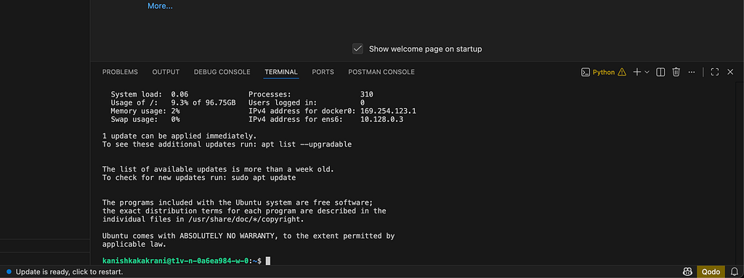The width and height of the screenshot is (744, 278).
Task: Open the PORTS tab
Action: [323, 72]
